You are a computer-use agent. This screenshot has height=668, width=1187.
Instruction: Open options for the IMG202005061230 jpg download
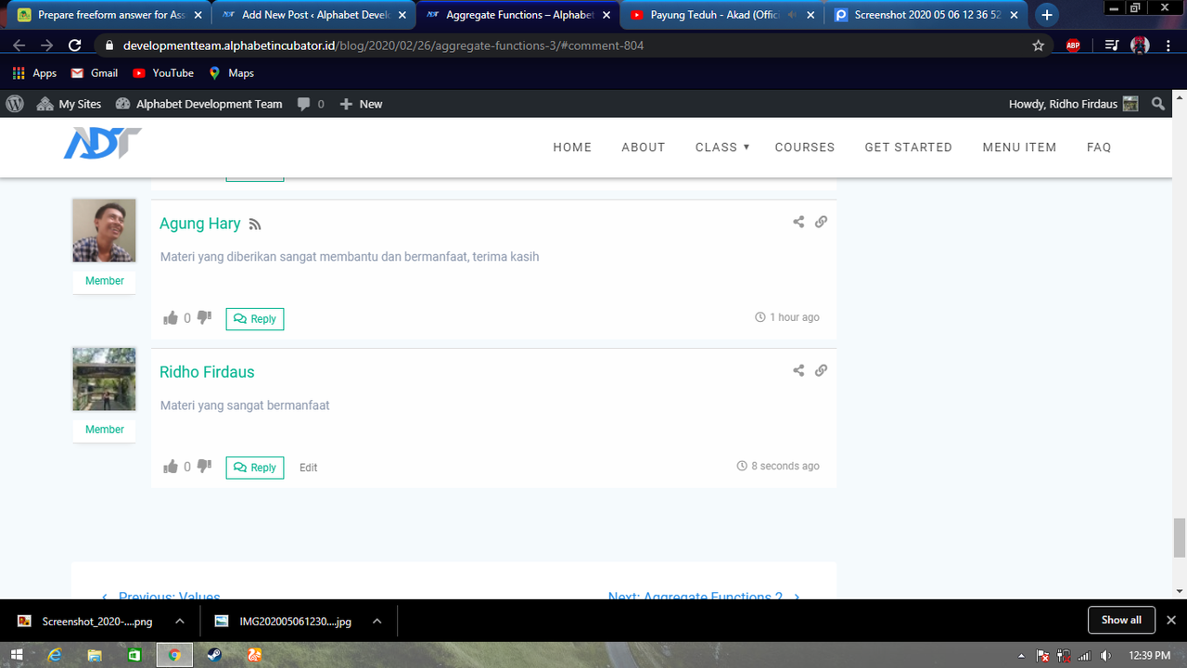377,621
